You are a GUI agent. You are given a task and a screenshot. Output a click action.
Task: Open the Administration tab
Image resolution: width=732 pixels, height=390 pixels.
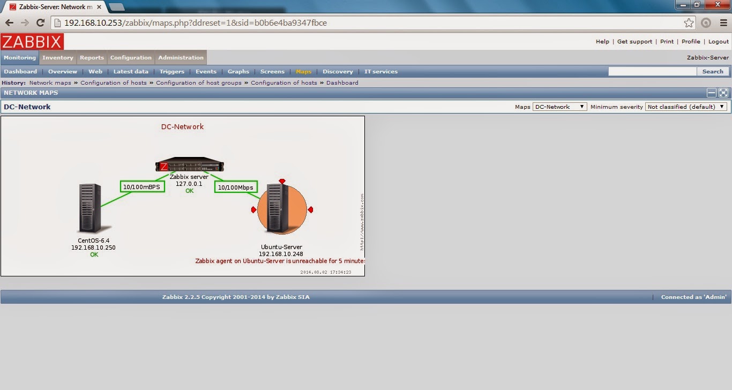181,58
